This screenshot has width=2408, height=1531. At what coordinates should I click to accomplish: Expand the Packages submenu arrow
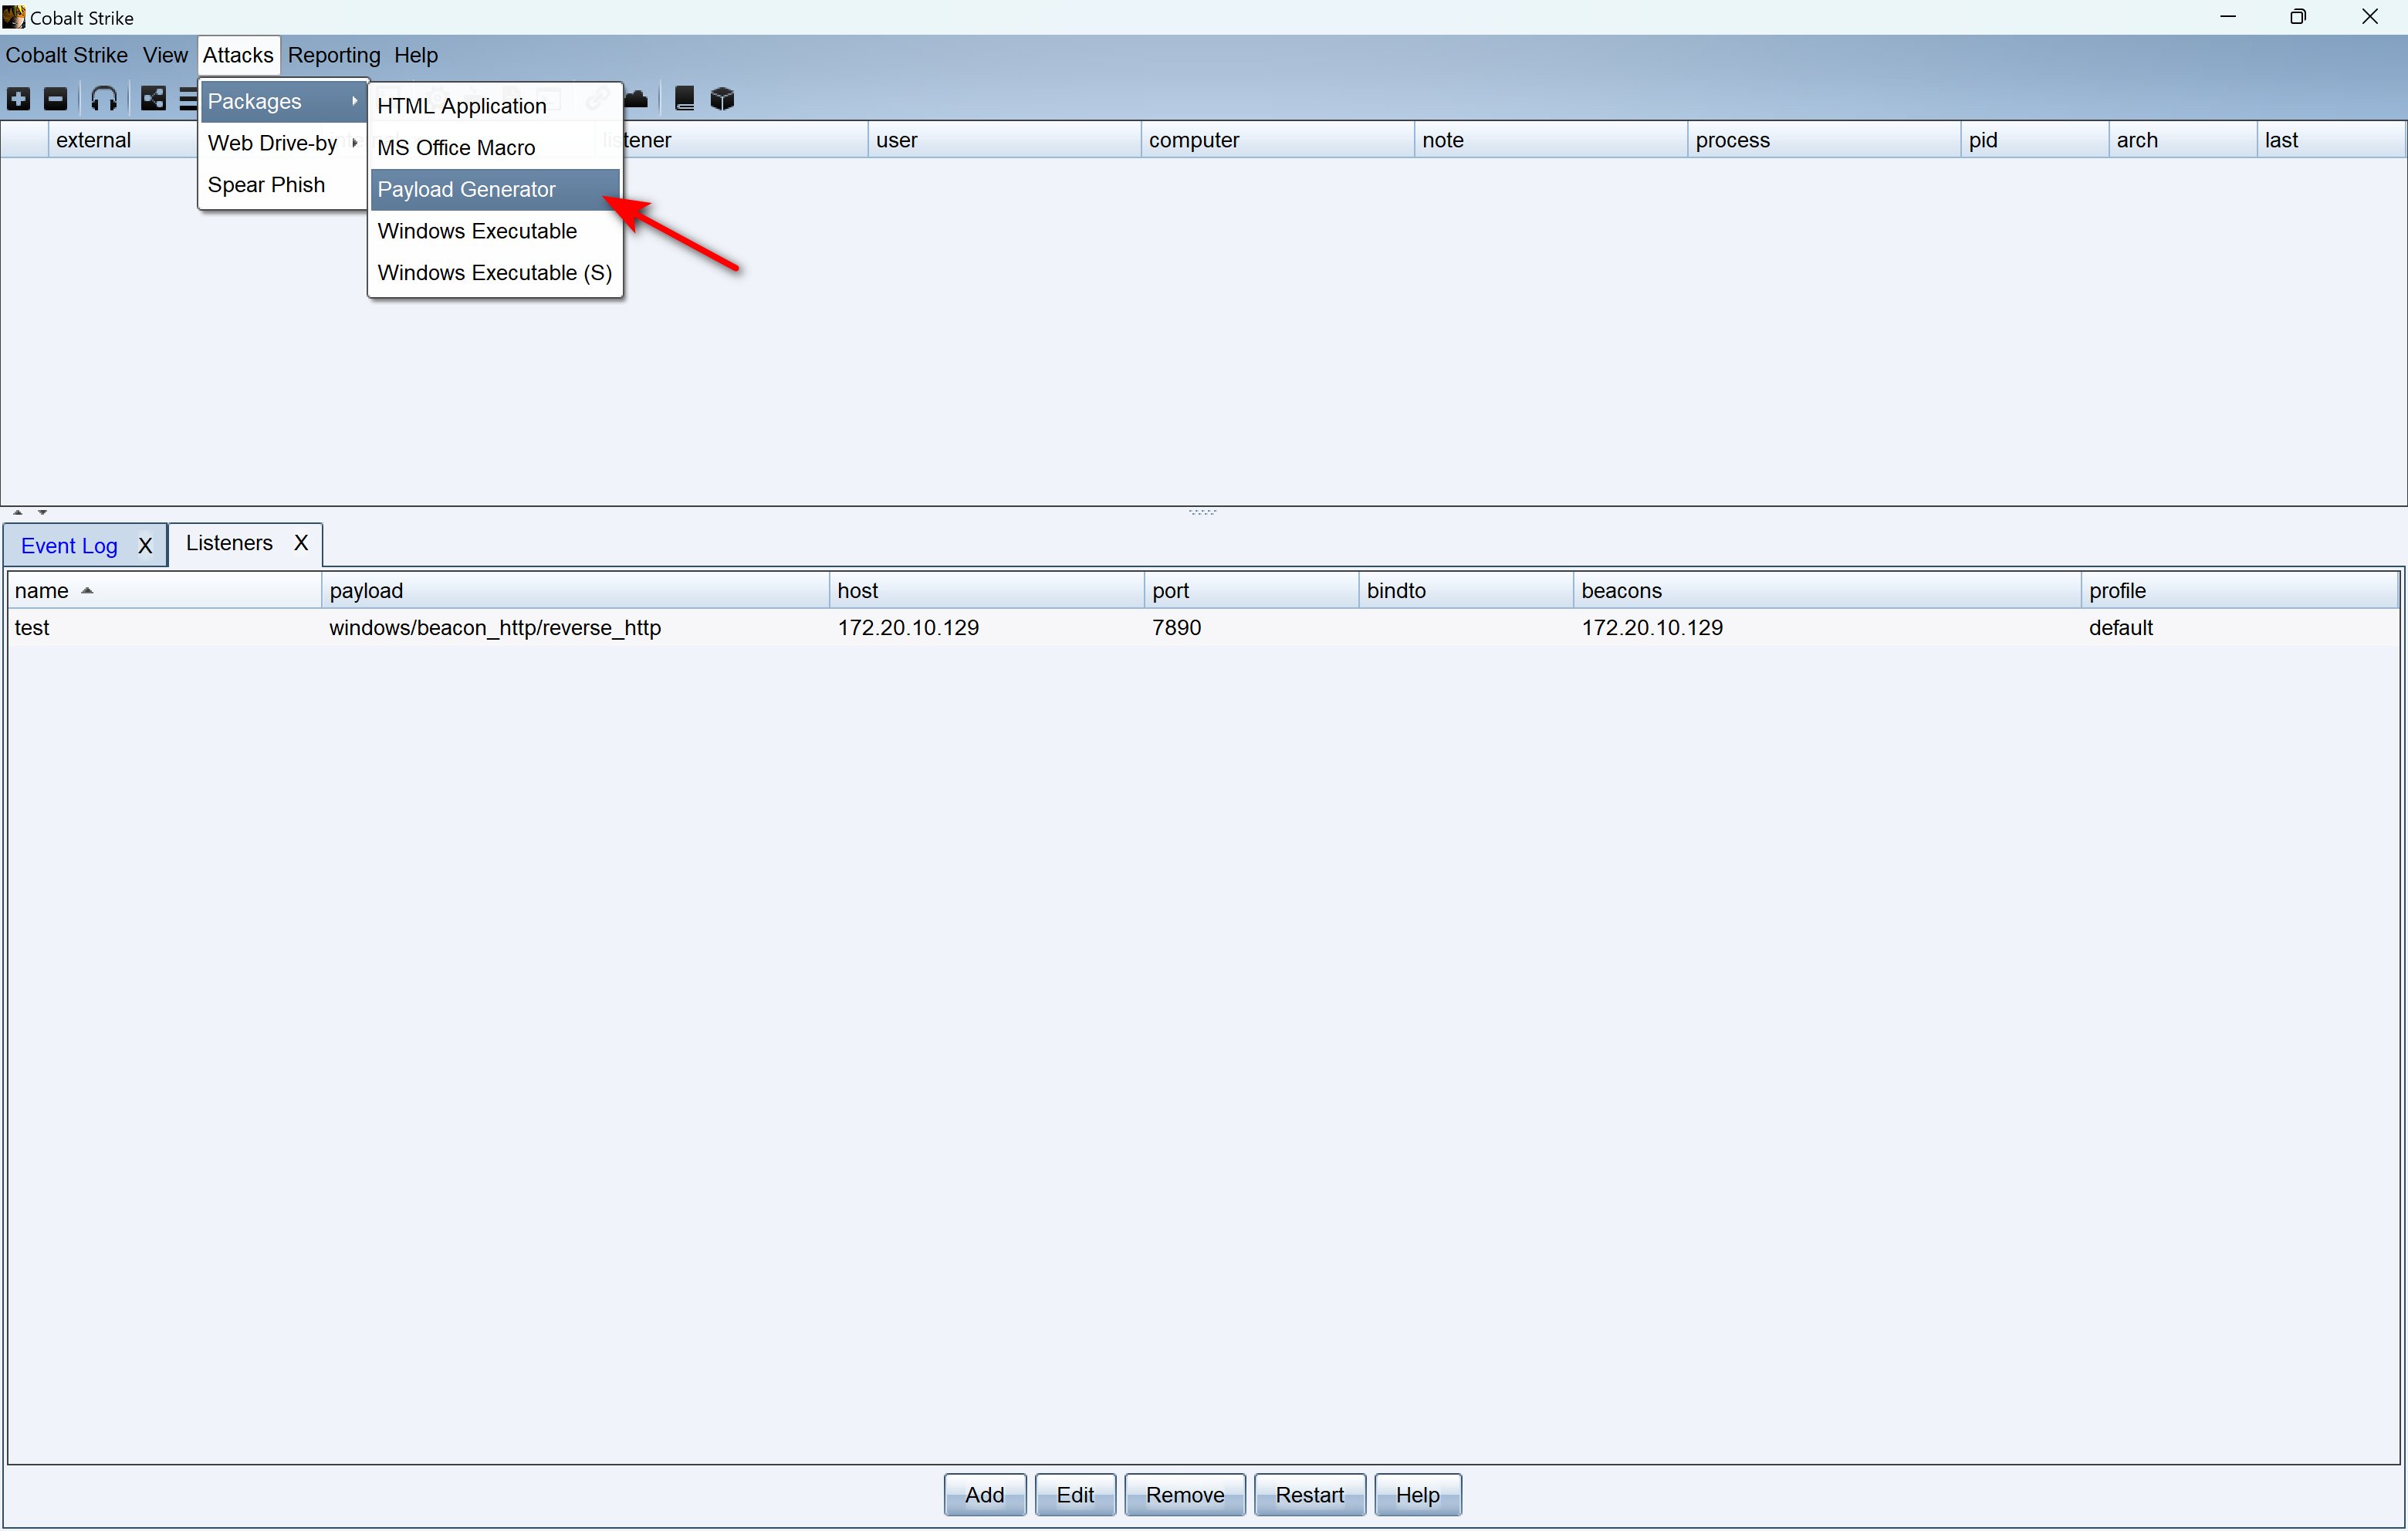pyautogui.click(x=354, y=101)
